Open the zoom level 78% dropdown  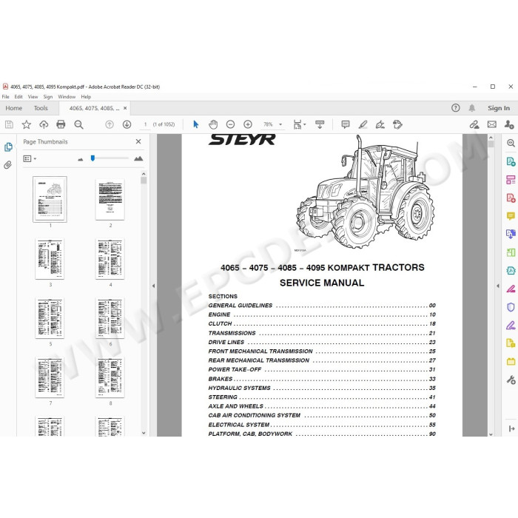280,124
